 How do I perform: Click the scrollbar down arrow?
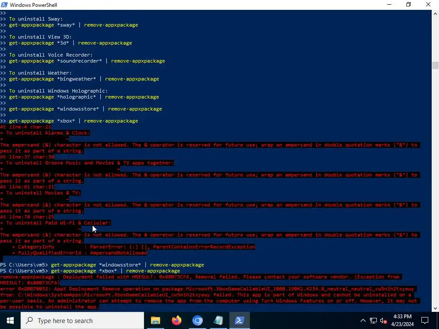[435, 308]
